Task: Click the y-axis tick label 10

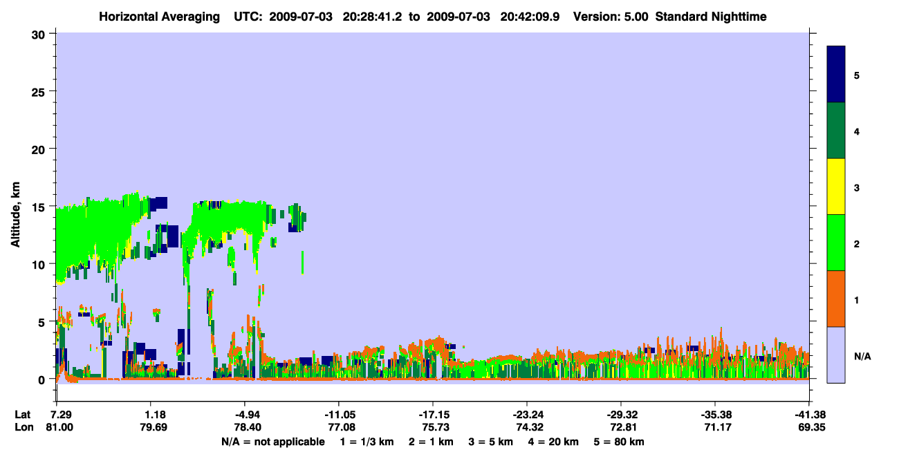Action: point(39,264)
